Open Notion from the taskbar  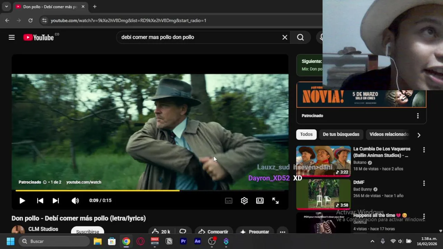[x=169, y=241]
